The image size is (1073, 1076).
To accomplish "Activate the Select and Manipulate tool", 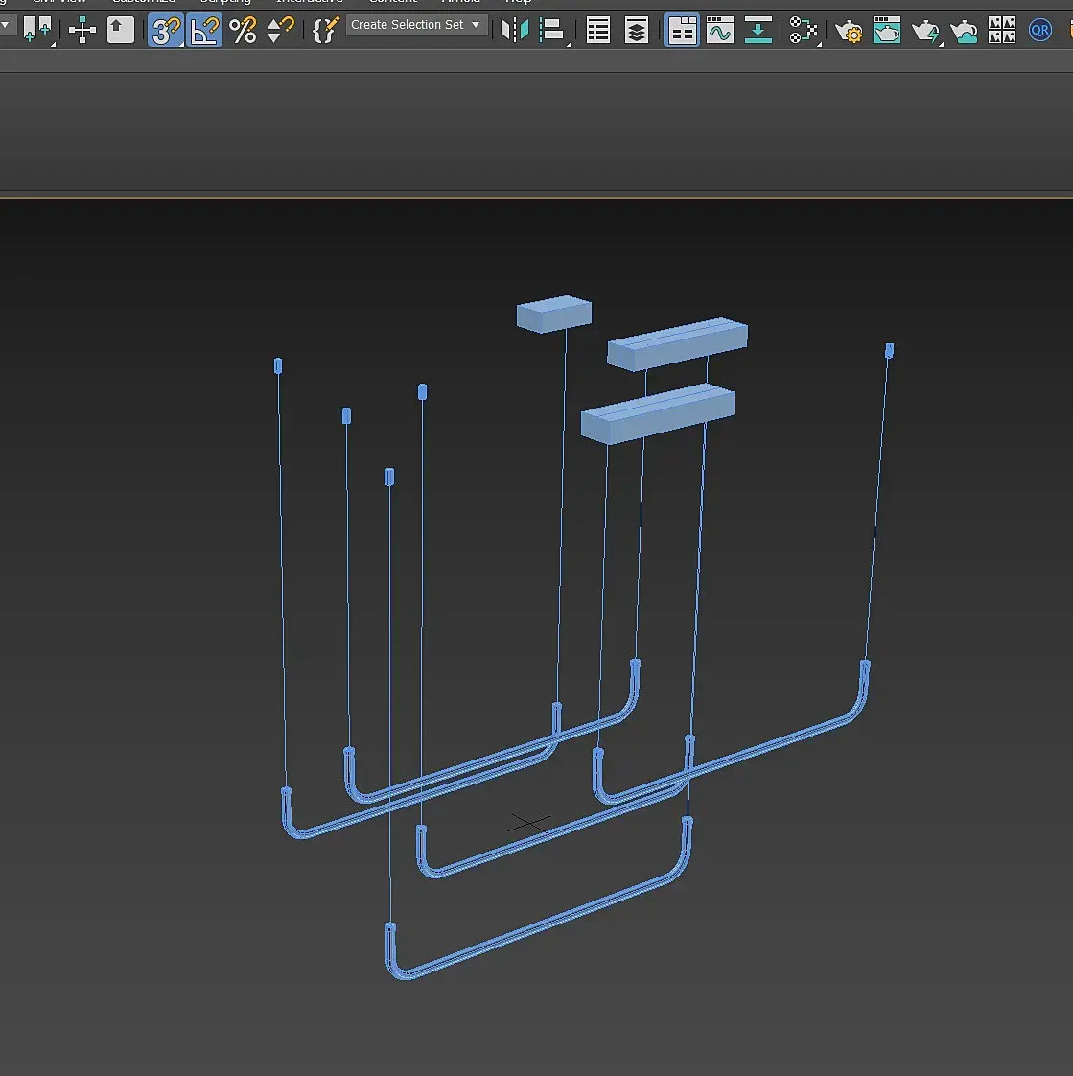I will click(x=82, y=31).
